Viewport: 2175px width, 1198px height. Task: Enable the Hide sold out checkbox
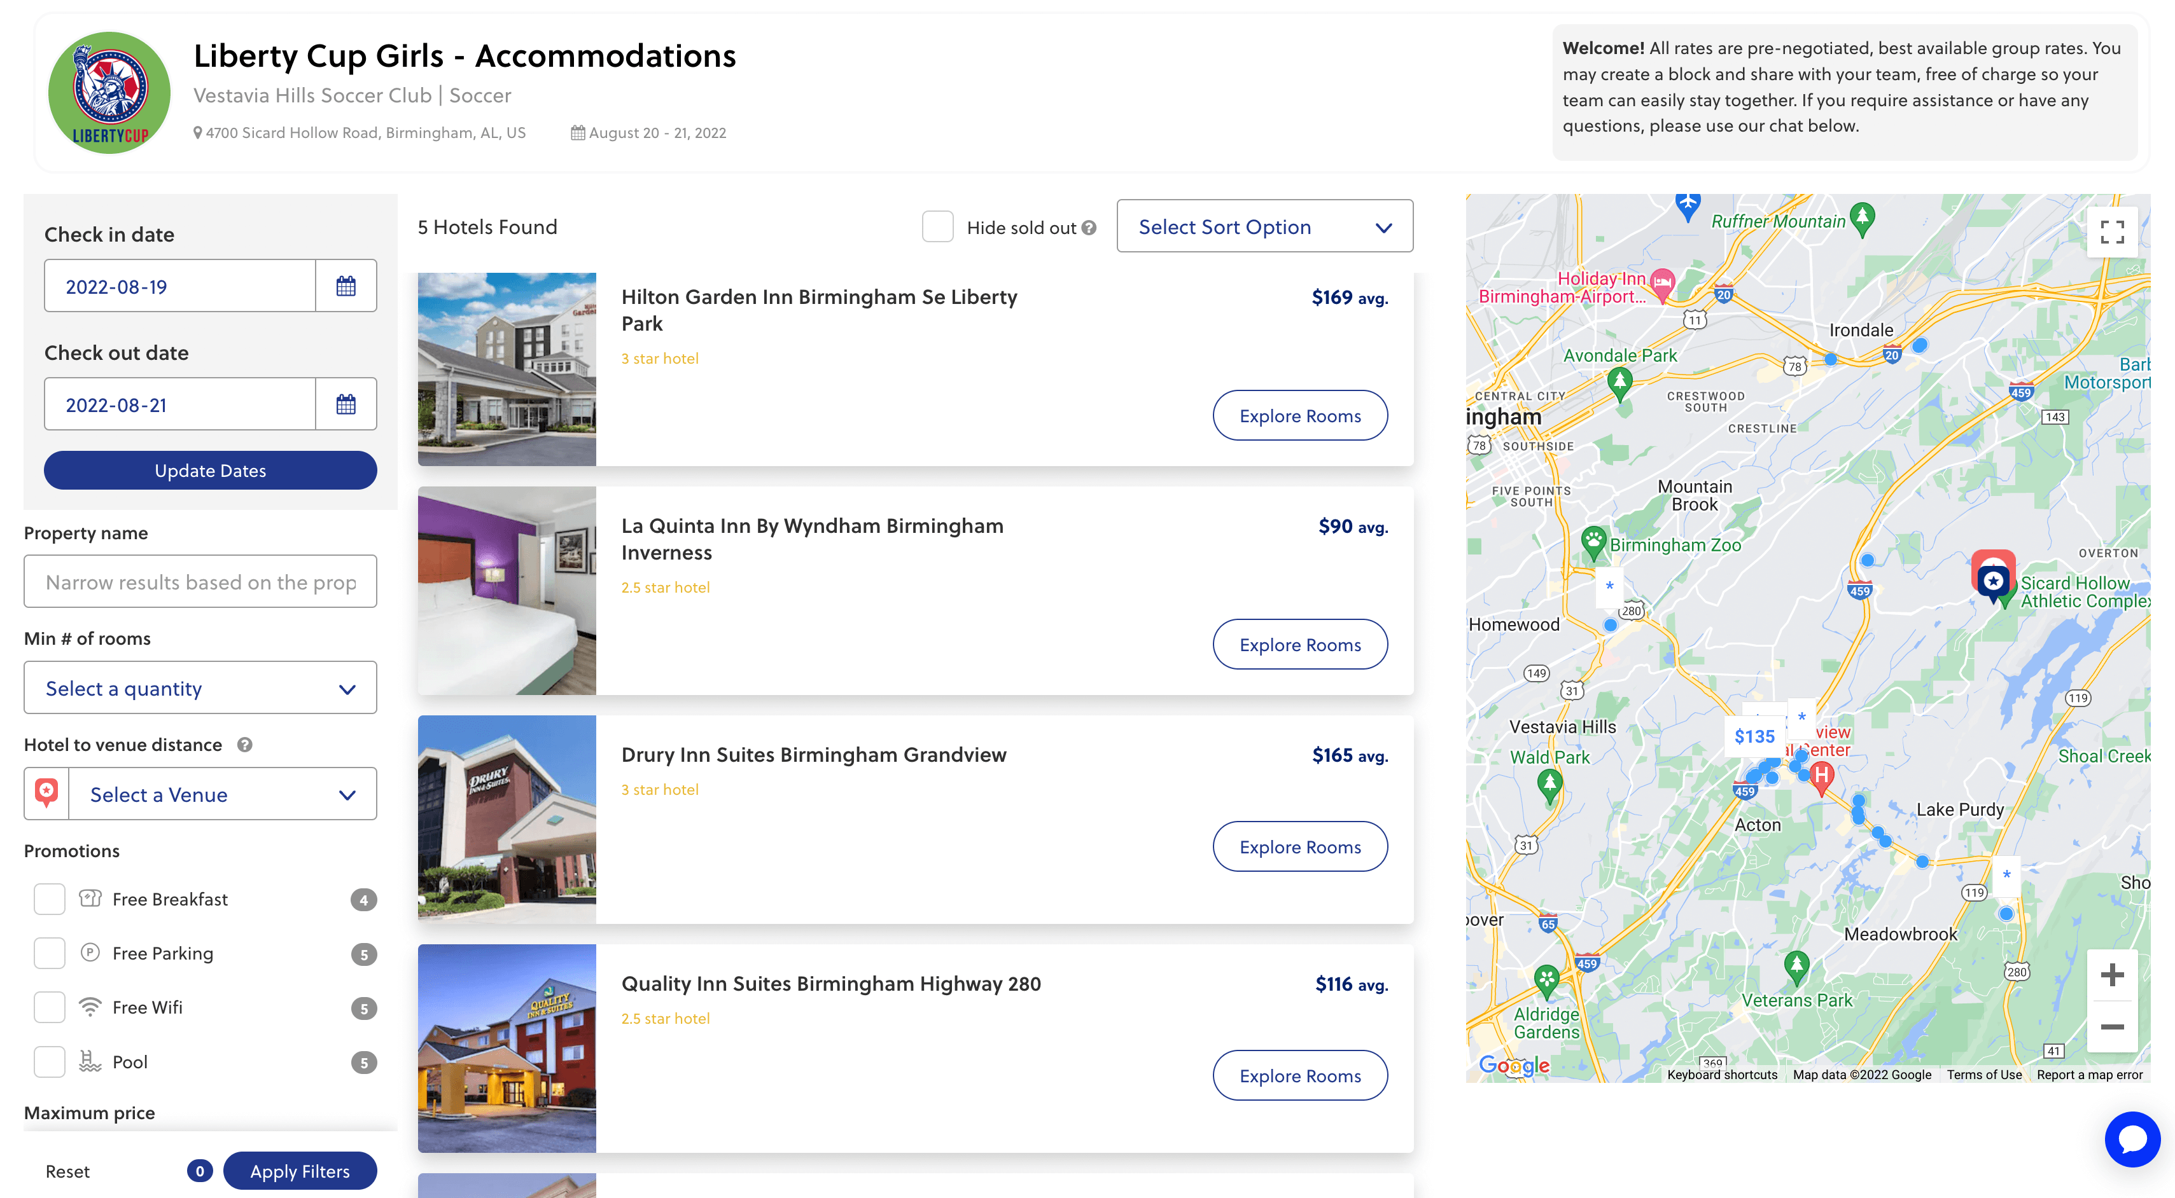tap(937, 227)
